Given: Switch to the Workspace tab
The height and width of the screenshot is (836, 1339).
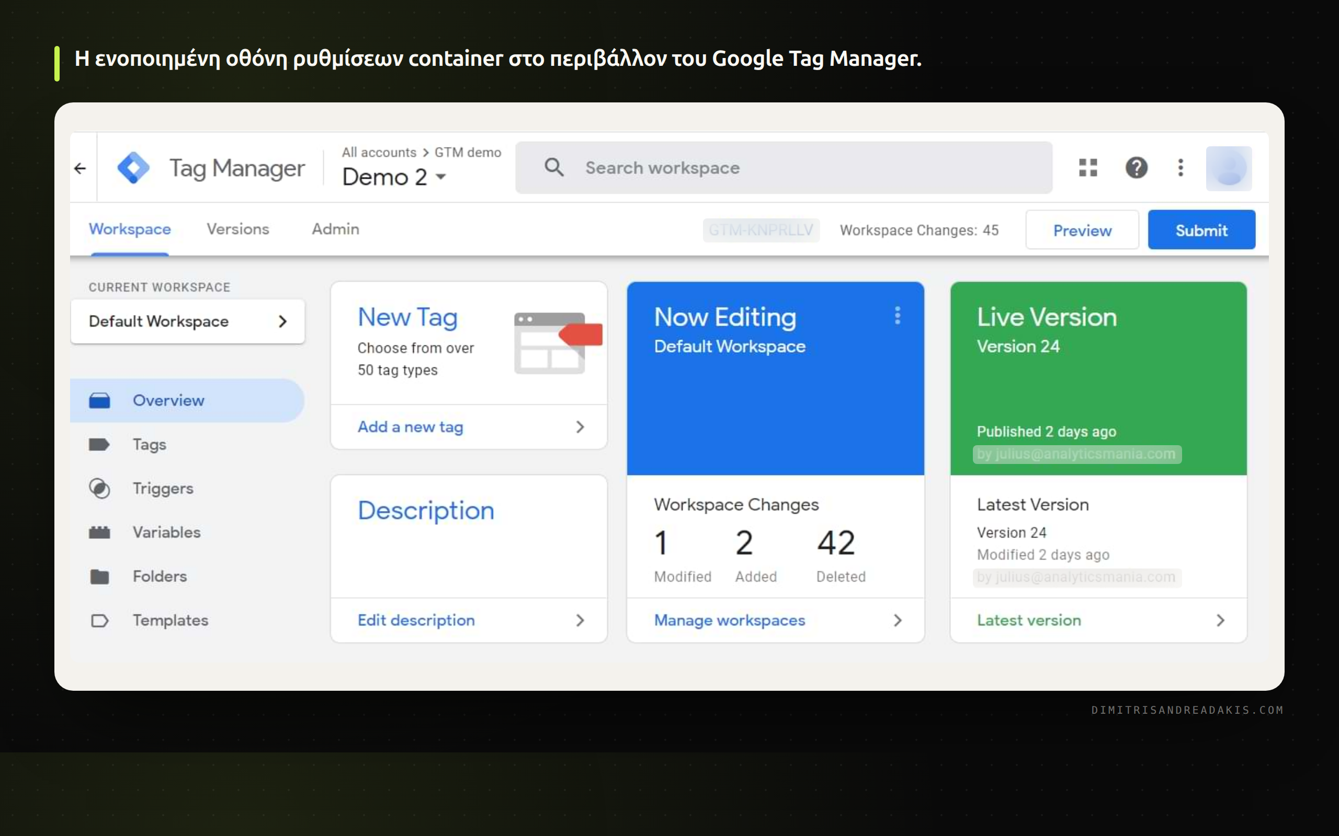Looking at the screenshot, I should (130, 229).
